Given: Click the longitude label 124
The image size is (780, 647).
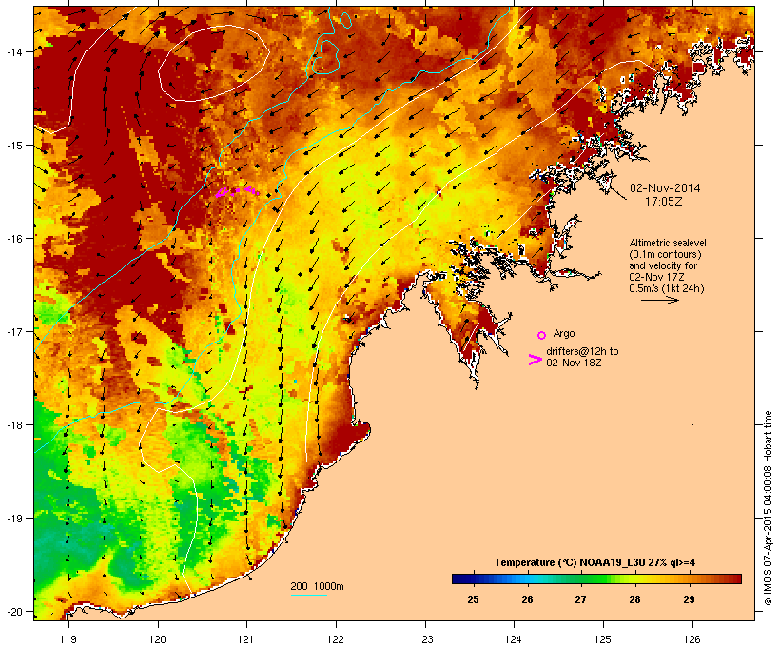Looking at the screenshot, I should (514, 639).
